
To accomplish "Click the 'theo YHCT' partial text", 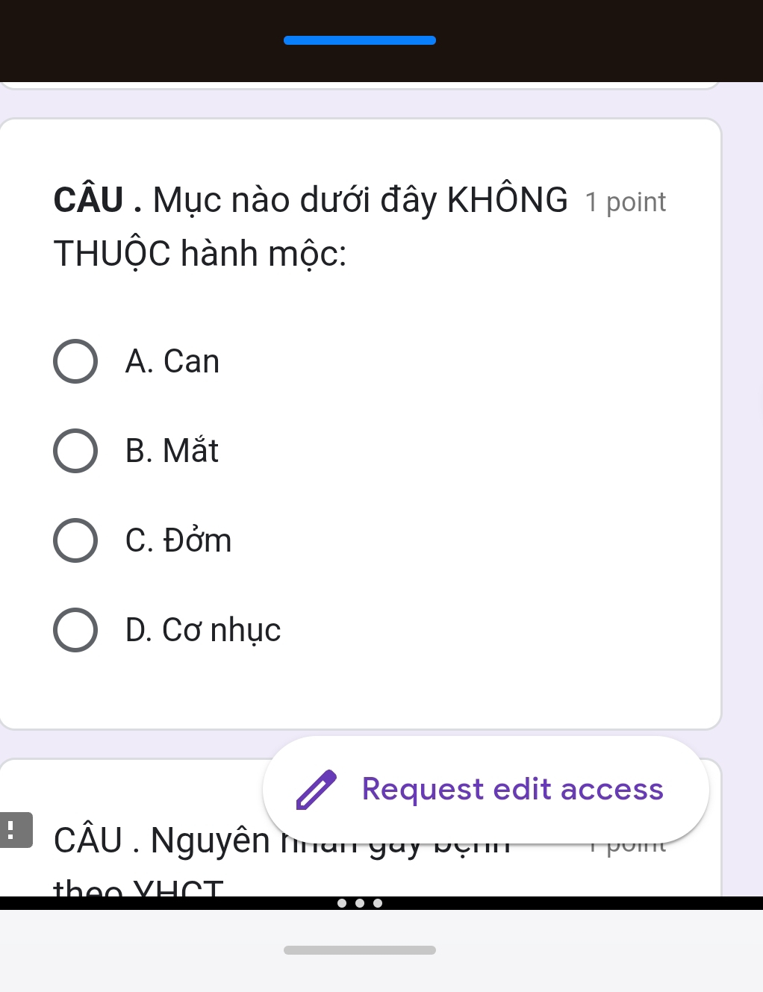I will click(139, 887).
